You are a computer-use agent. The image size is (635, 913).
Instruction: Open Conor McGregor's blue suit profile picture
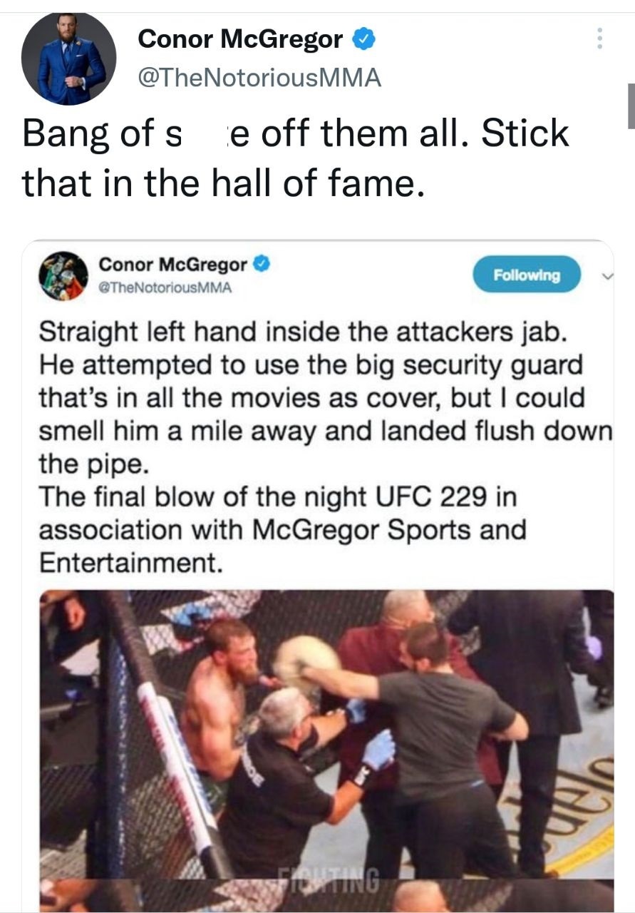click(68, 58)
